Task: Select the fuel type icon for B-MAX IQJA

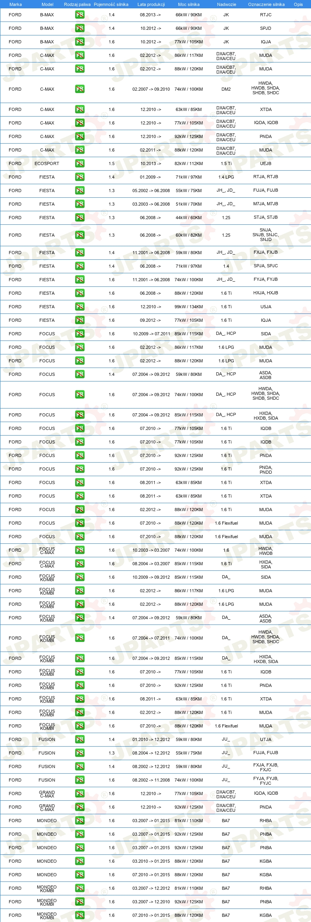Action: coord(80,42)
